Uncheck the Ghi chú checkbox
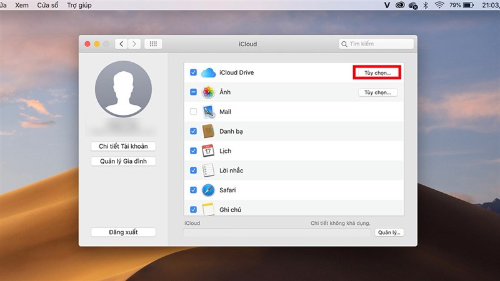The height and width of the screenshot is (281, 500). [x=193, y=210]
